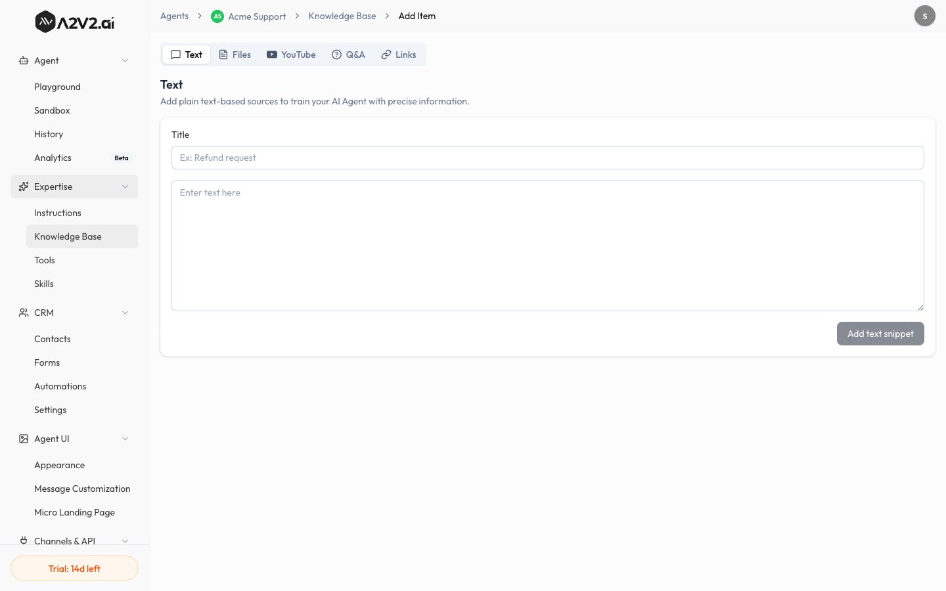Click the Agents breadcrumb
The width and height of the screenshot is (946, 591).
pyautogui.click(x=174, y=16)
